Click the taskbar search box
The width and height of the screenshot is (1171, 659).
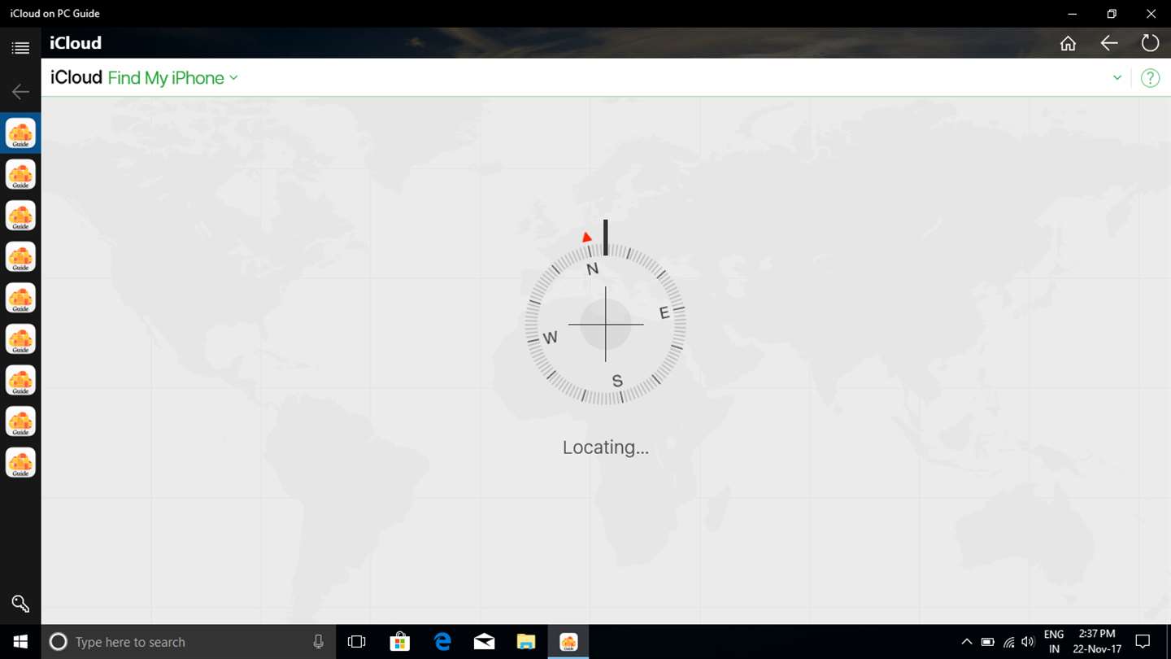point(187,642)
